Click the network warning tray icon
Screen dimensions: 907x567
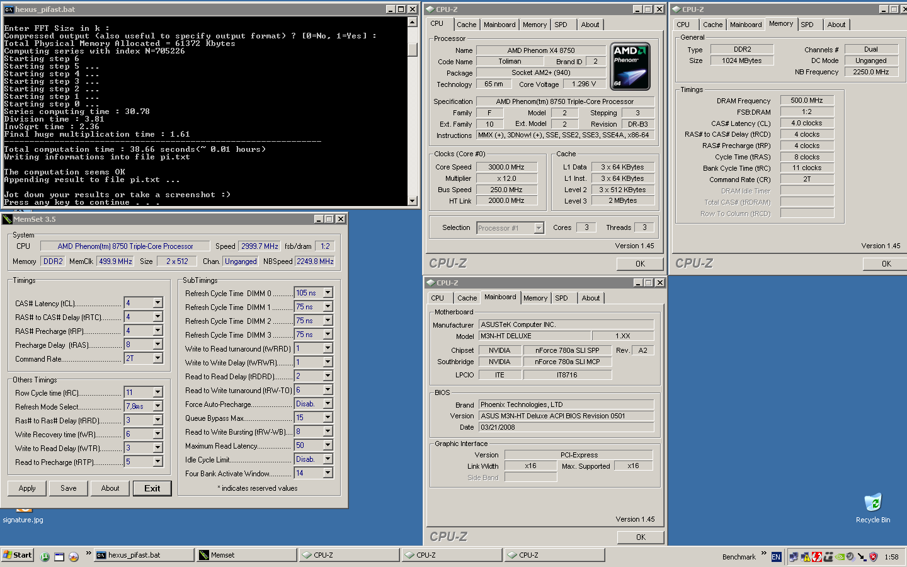[806, 556]
